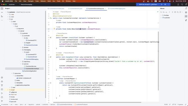188x106 pixels.
Task: Open the Commit tool window icon
Action: pyautogui.click(x=2, y=12)
